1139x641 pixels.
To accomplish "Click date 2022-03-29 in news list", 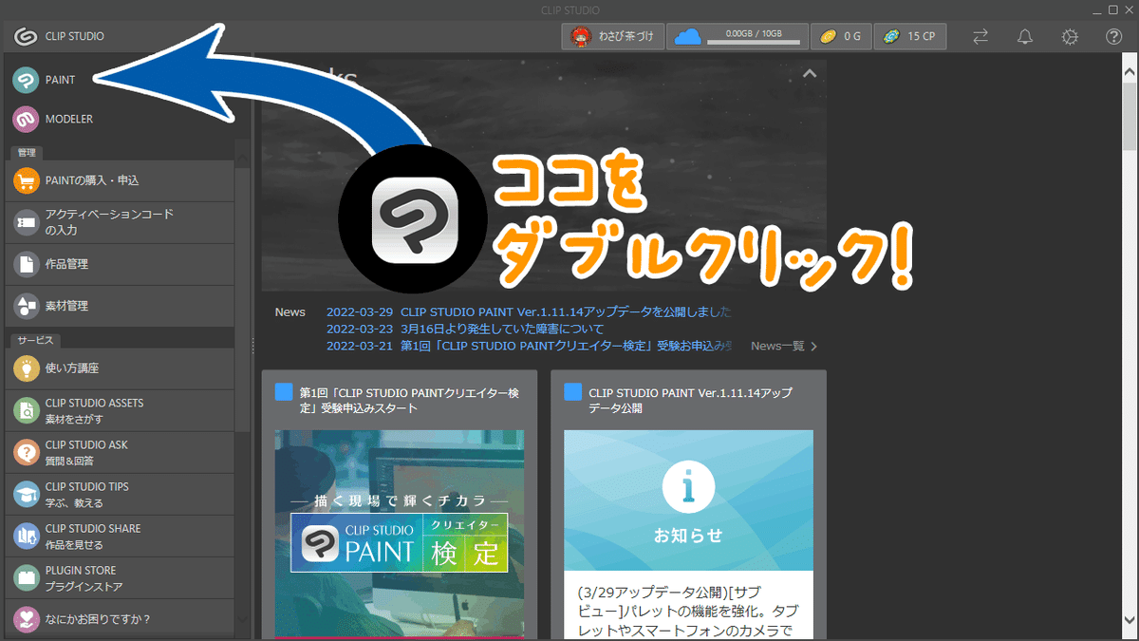I will pos(359,311).
